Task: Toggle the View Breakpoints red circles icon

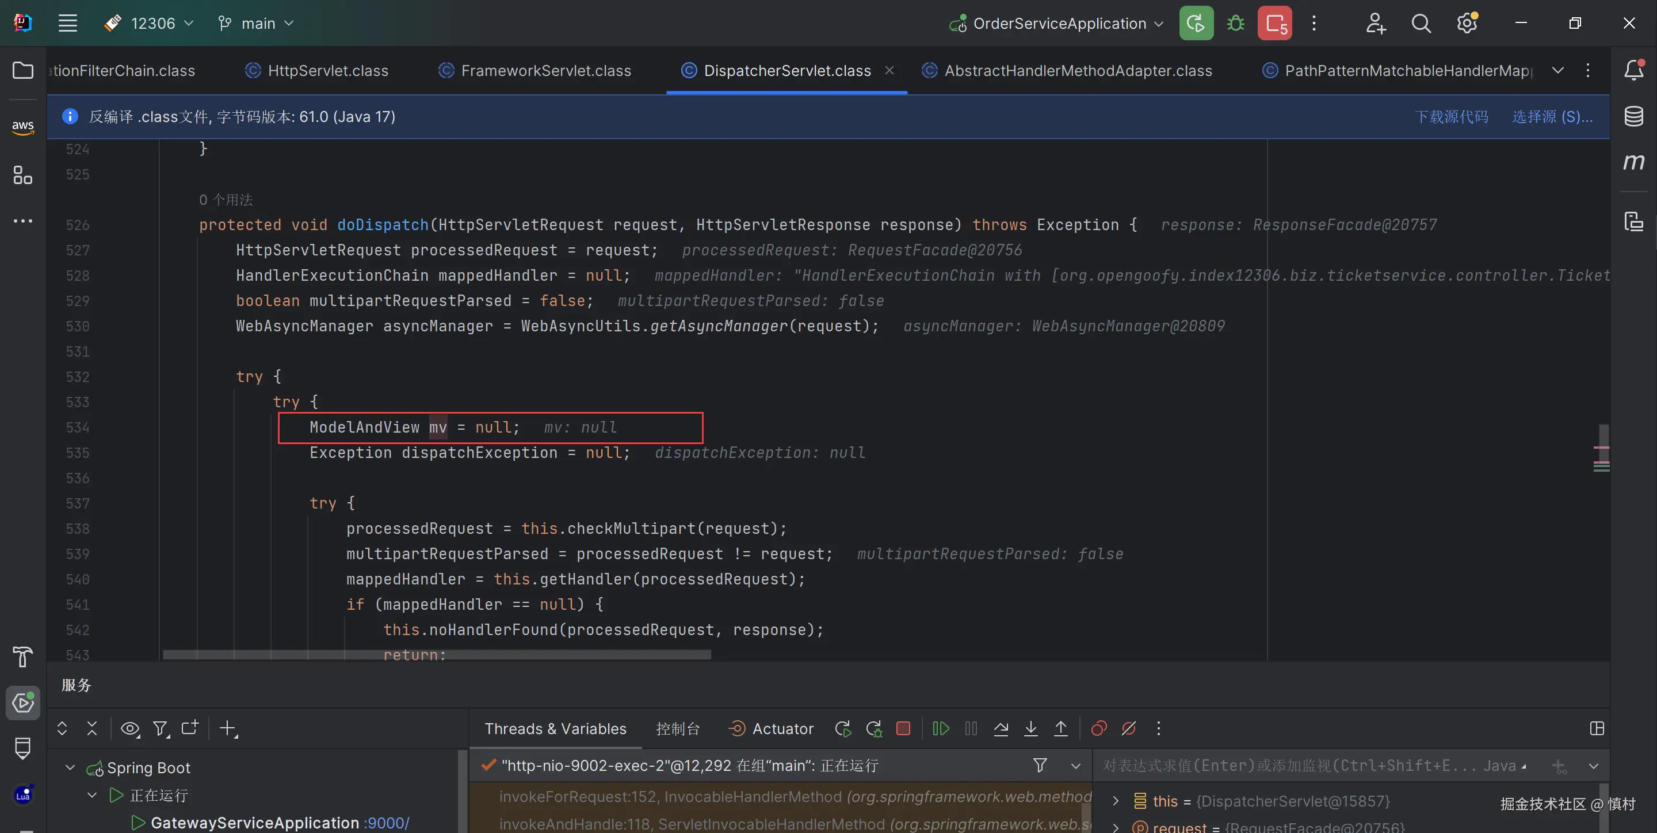Action: 1099,728
